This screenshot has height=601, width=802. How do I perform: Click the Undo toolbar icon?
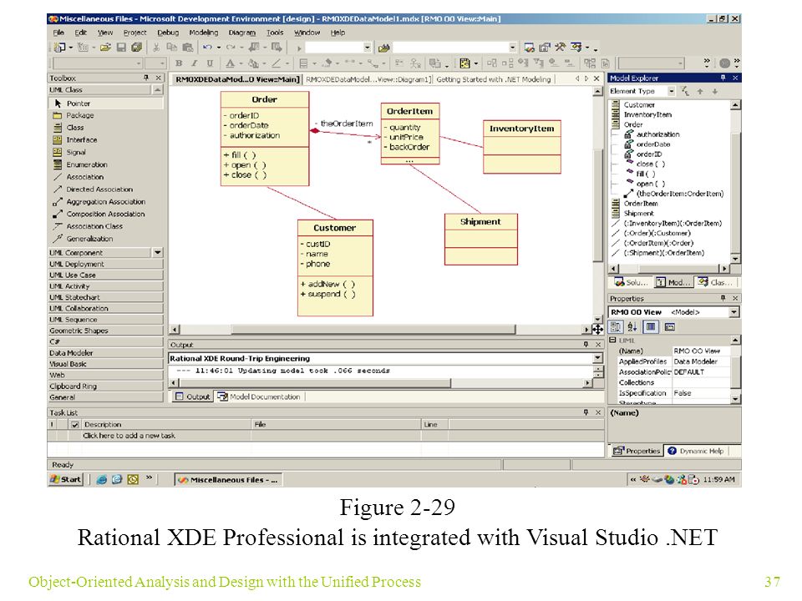tap(207, 48)
